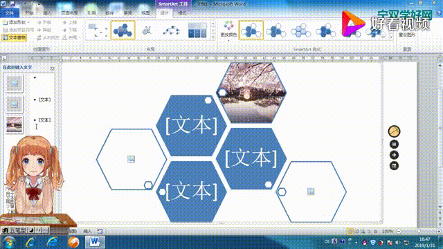Close the text pane with X
Screen dimensions: 443x249
click(53, 68)
